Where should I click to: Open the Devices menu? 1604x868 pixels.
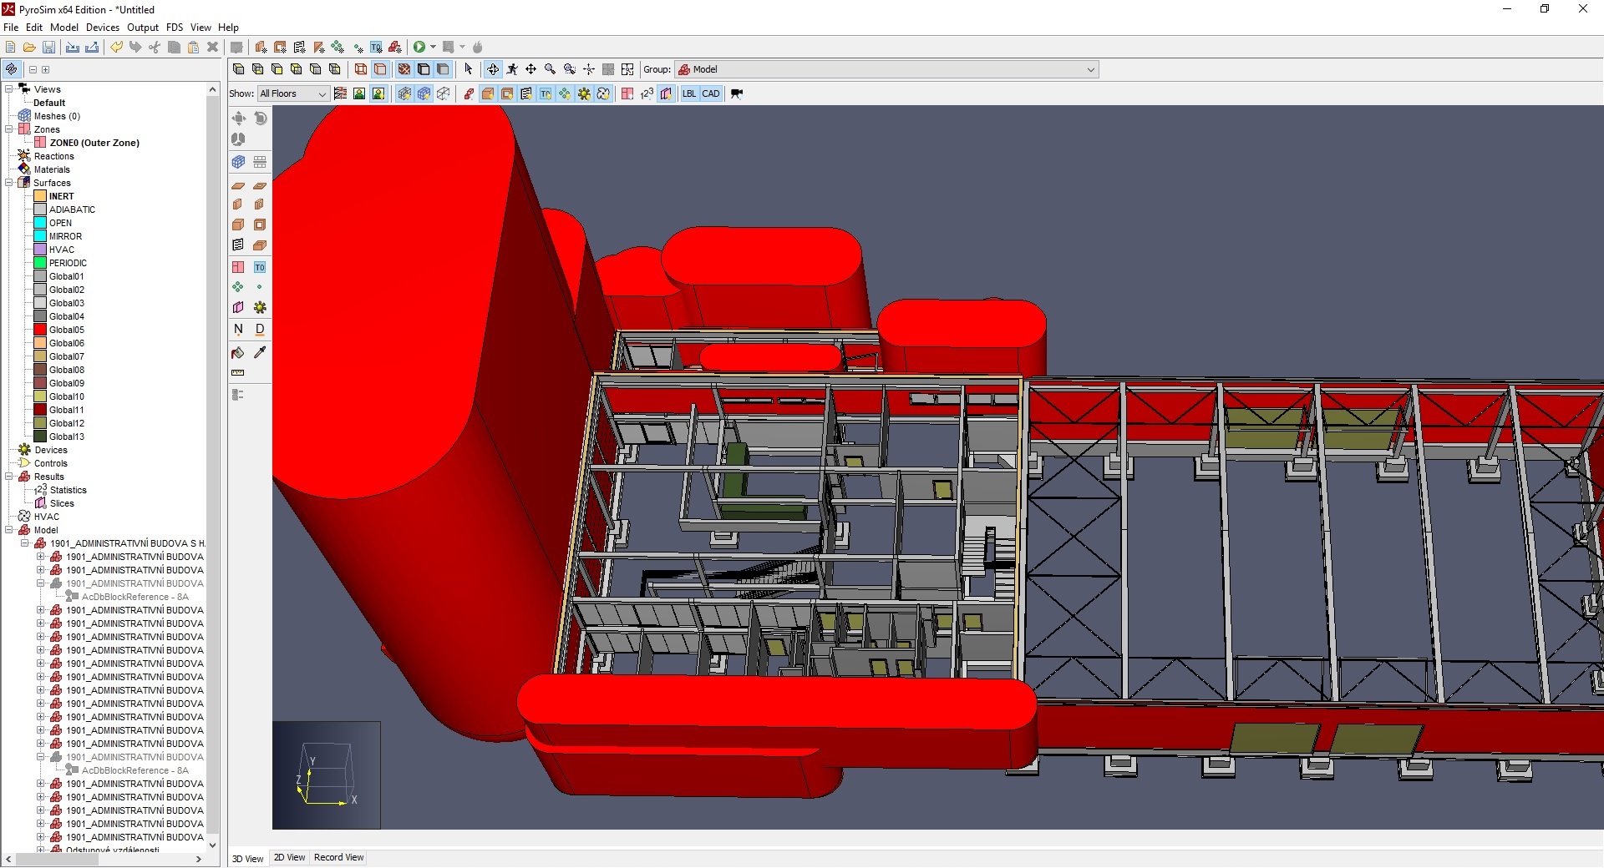(103, 28)
